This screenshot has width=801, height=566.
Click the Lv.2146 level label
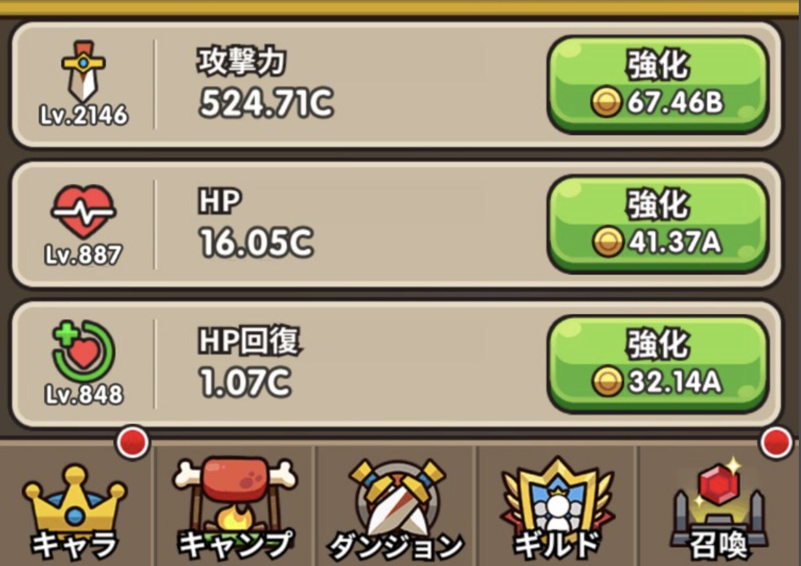[x=84, y=115]
